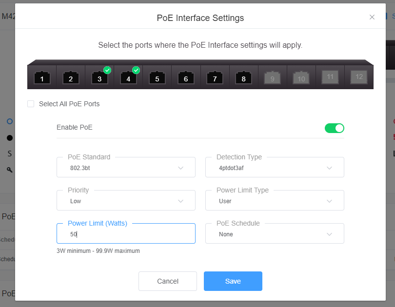Select port 5 on the switch diagram
Screen dimensions: 395x307
tap(157, 78)
